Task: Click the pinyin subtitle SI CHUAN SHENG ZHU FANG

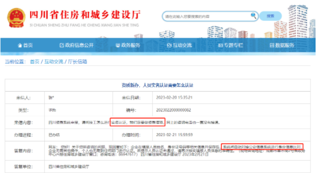Action: point(84,25)
